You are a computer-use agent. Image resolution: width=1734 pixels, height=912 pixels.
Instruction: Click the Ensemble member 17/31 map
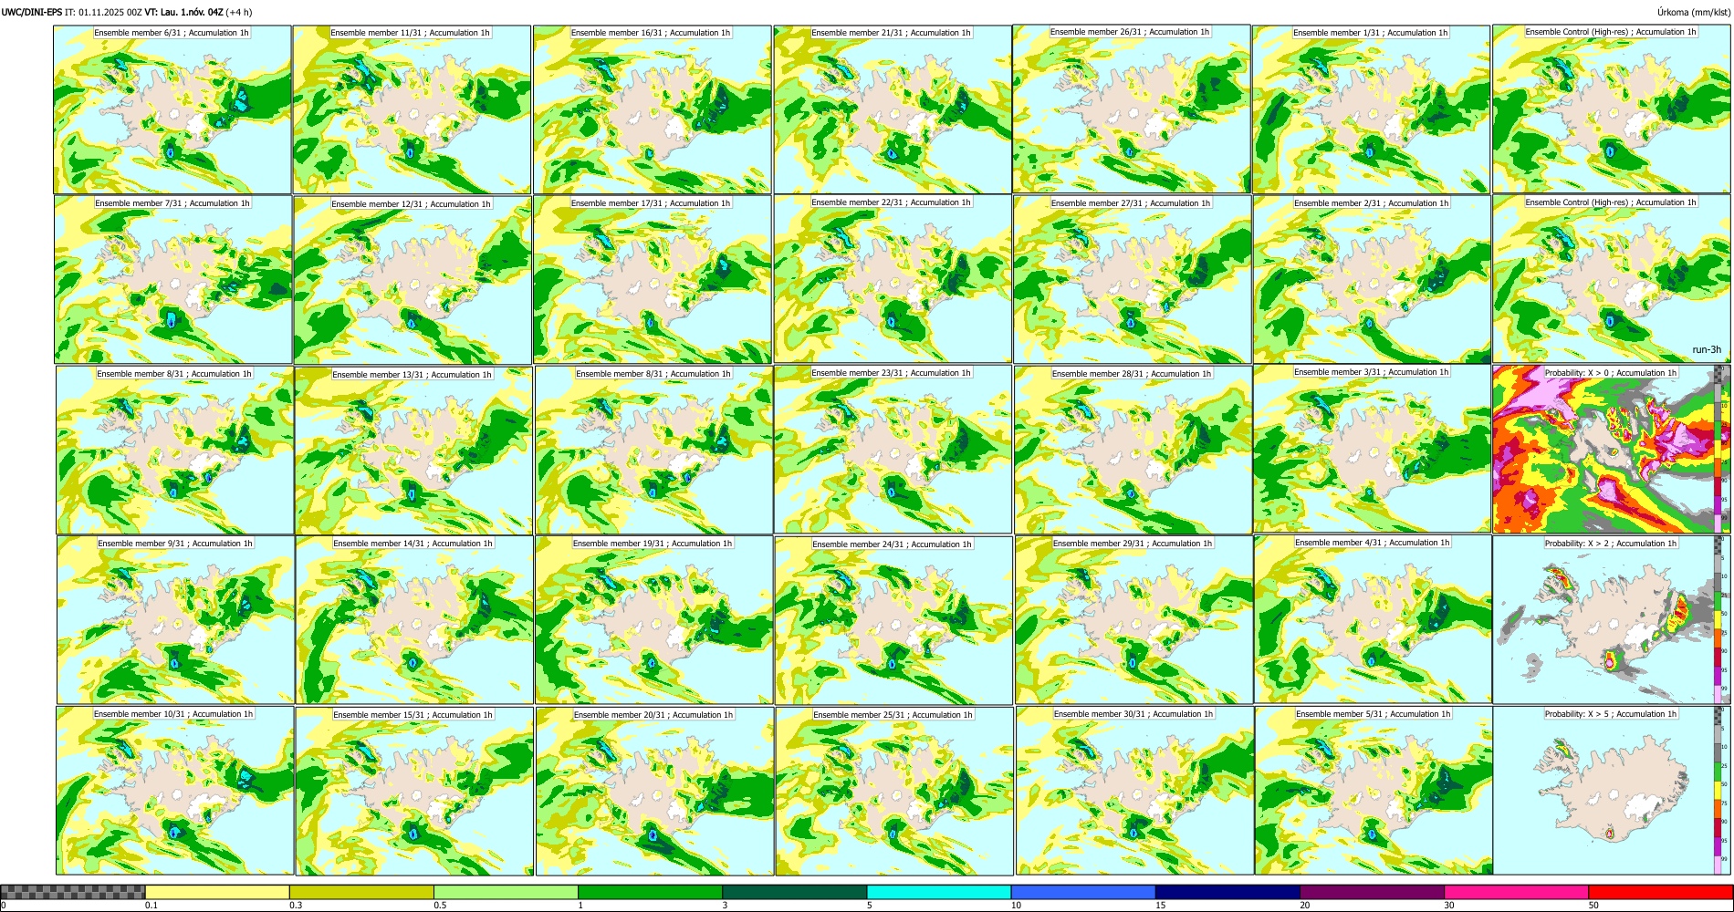[653, 279]
